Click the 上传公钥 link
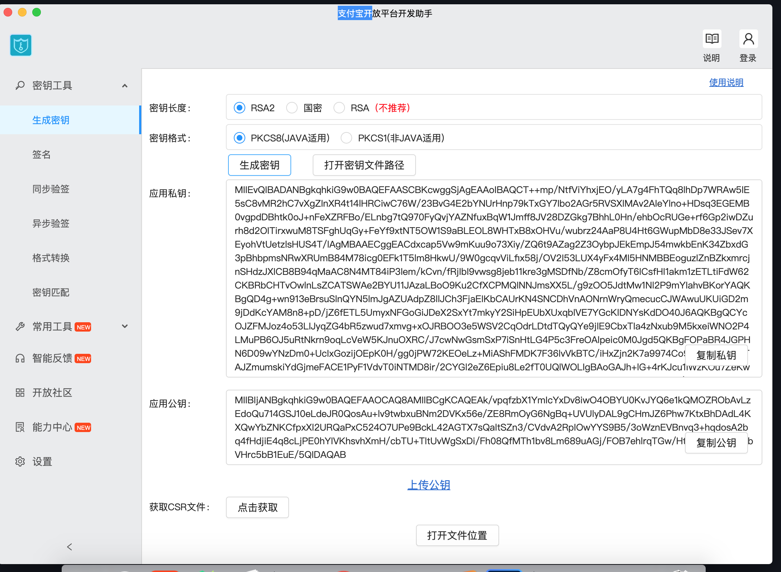This screenshot has width=781, height=572. [429, 485]
